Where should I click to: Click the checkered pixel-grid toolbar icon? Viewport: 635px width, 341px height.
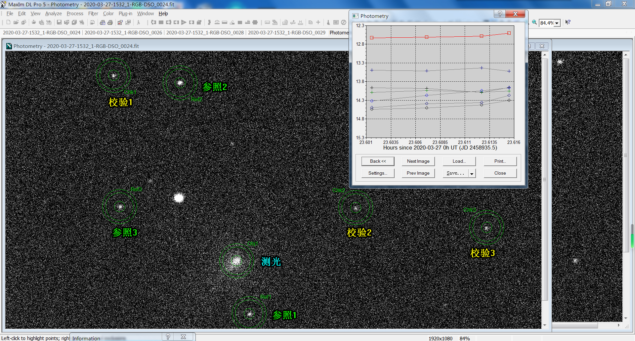point(336,22)
